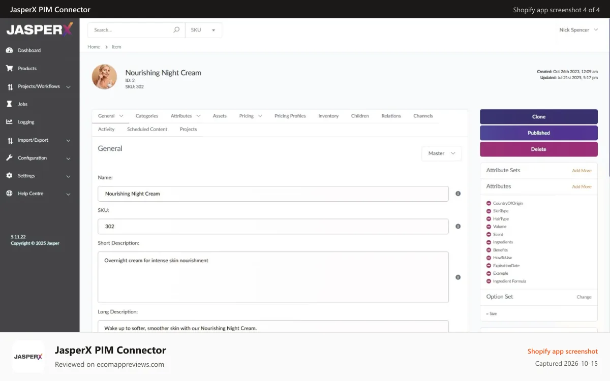The width and height of the screenshot is (610, 381).
Task: Click the Import/Export arrows icon
Action: point(10,140)
